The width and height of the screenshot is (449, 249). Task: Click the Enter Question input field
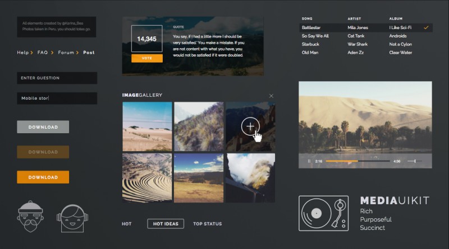pyautogui.click(x=57, y=78)
